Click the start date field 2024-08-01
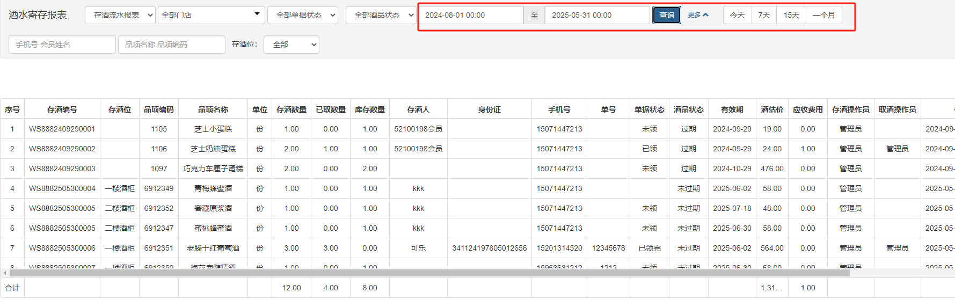The image size is (955, 300). [x=470, y=15]
